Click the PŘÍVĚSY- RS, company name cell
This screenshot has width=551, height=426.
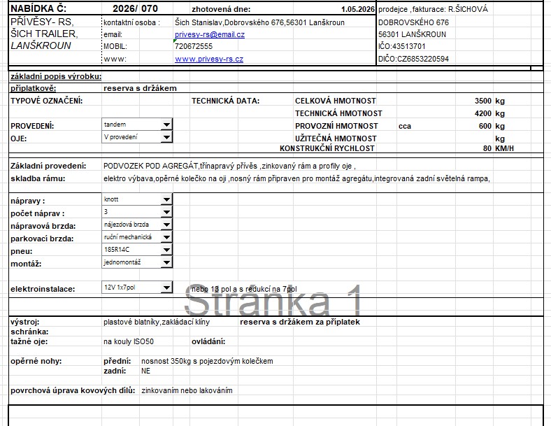coord(42,22)
